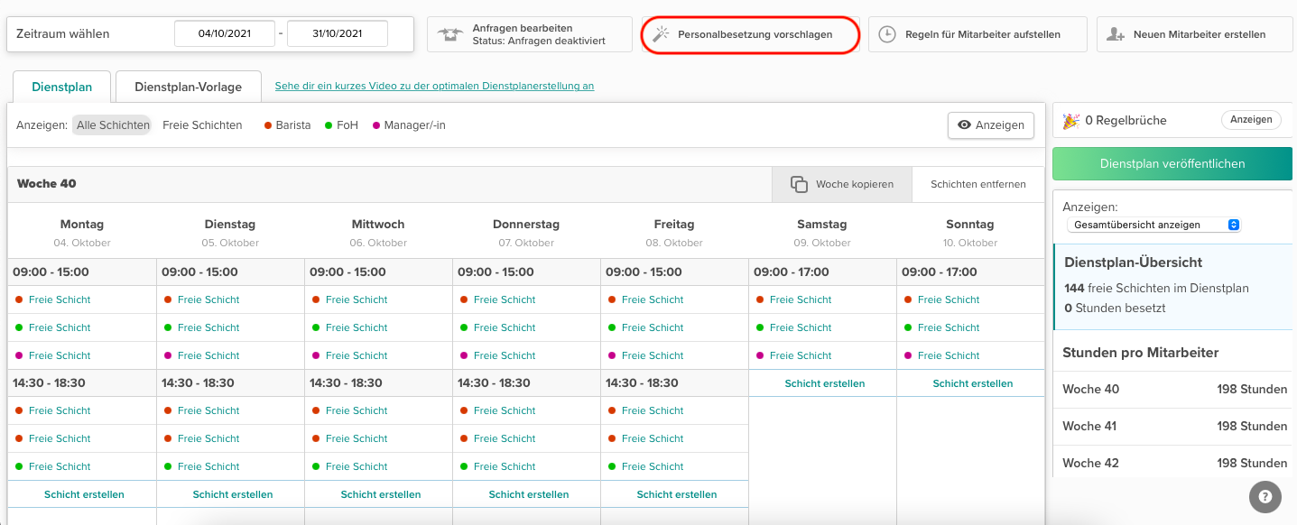Click the inbox icon beside Anfragen bearbeiten
This screenshot has height=525, width=1297.
point(449,34)
